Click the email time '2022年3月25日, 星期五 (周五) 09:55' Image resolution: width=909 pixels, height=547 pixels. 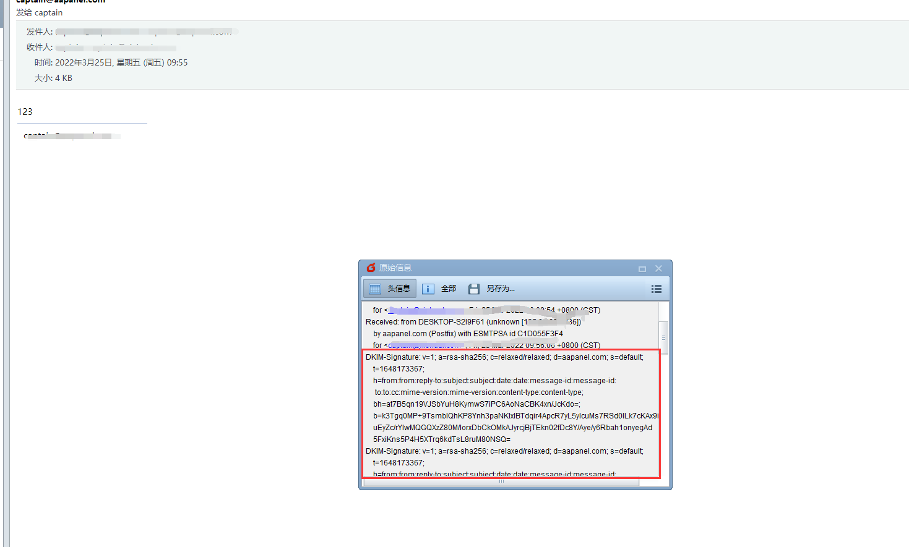coord(121,62)
